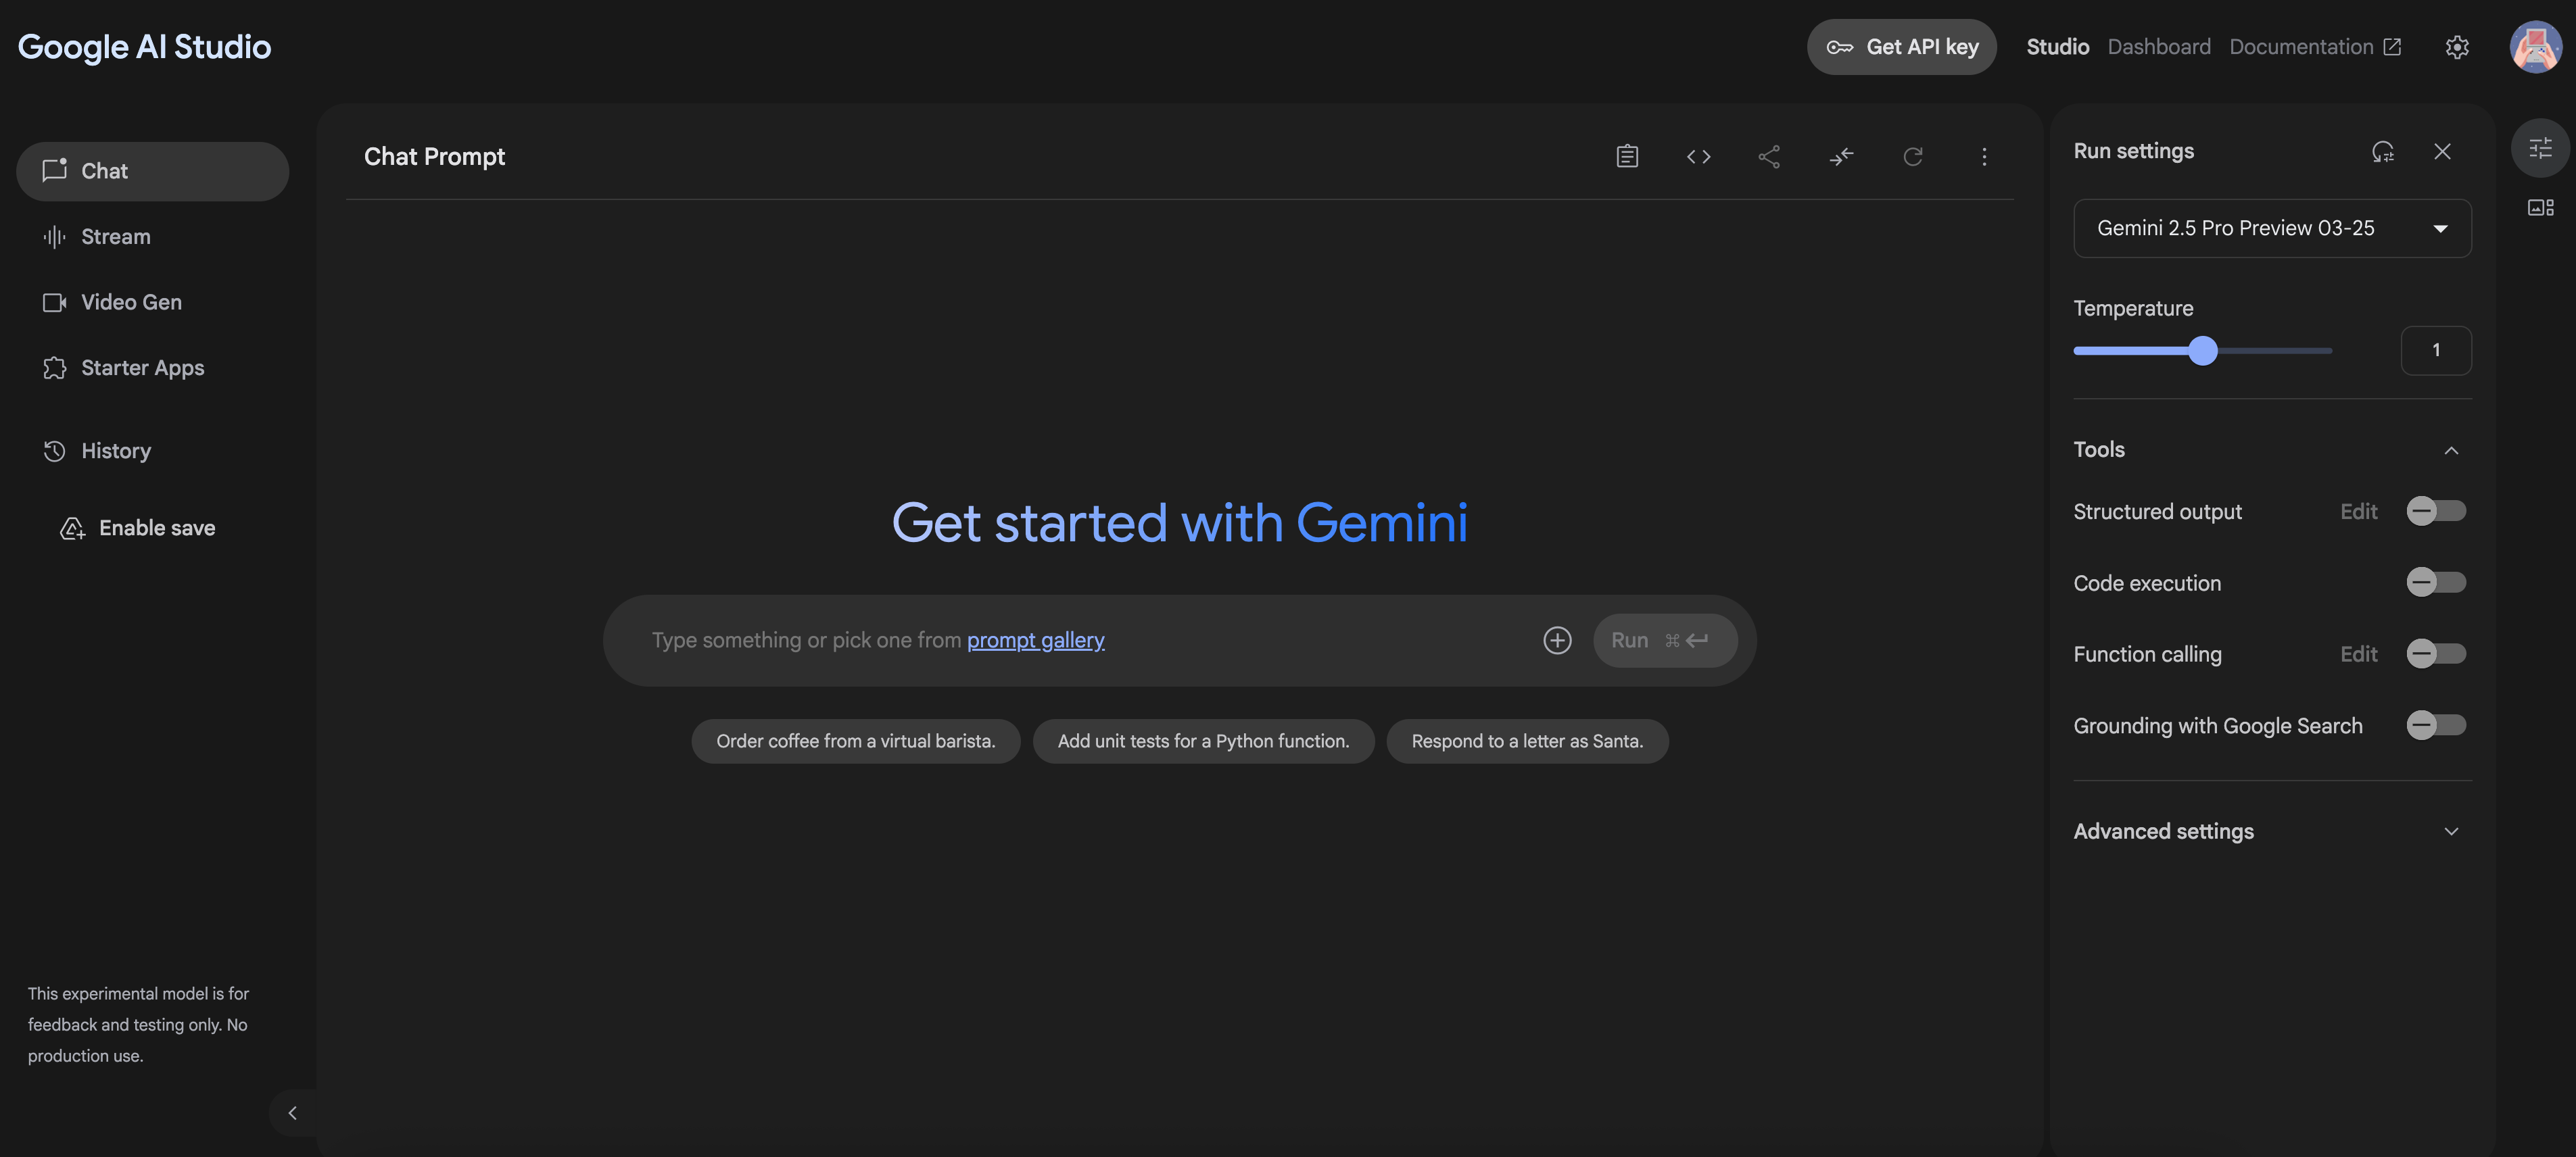Click reset default settings icon in Run settings
This screenshot has height=1157, width=2576.
(x=2382, y=152)
